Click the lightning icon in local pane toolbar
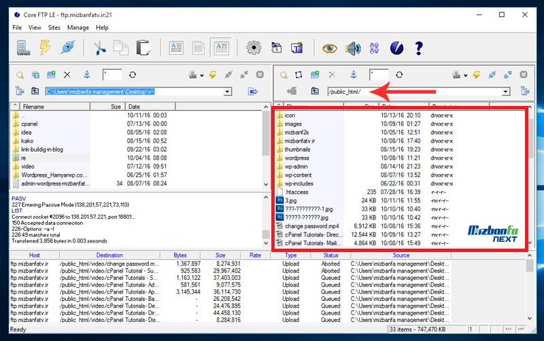Image resolution: width=544 pixels, height=341 pixels. click(213, 75)
